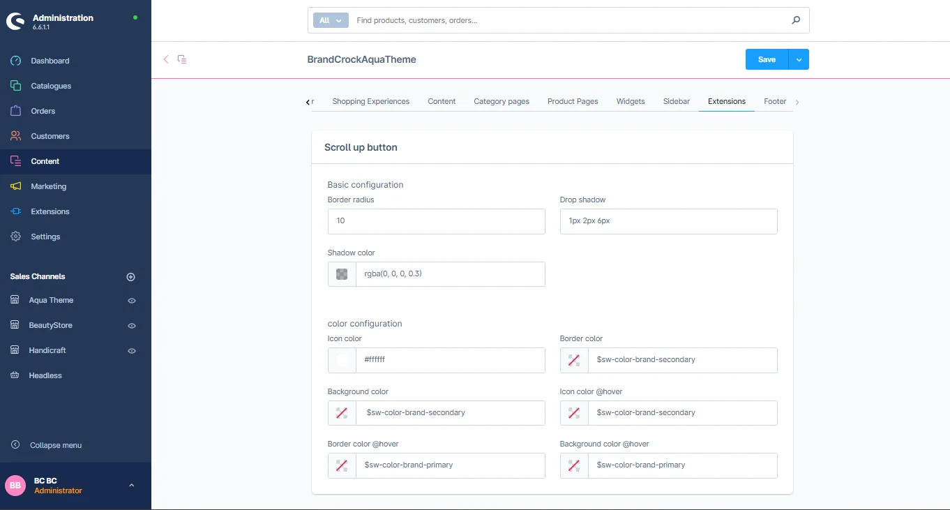The height and width of the screenshot is (510, 950).
Task: Open the Save button dropdown arrow
Action: click(799, 59)
